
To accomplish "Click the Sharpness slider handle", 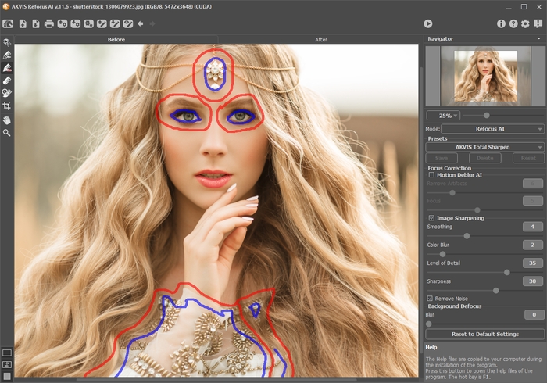I will (495, 291).
